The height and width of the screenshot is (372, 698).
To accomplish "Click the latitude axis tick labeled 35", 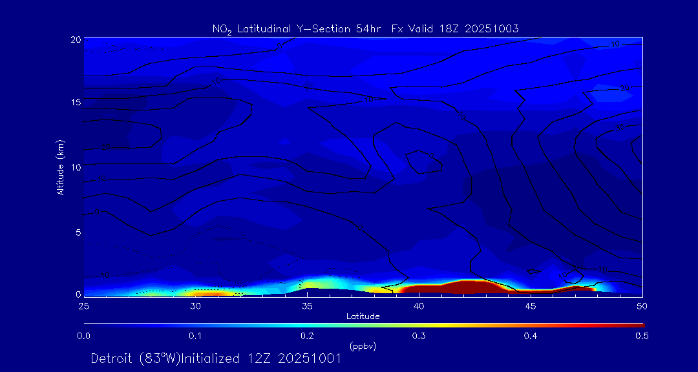I will point(307,305).
